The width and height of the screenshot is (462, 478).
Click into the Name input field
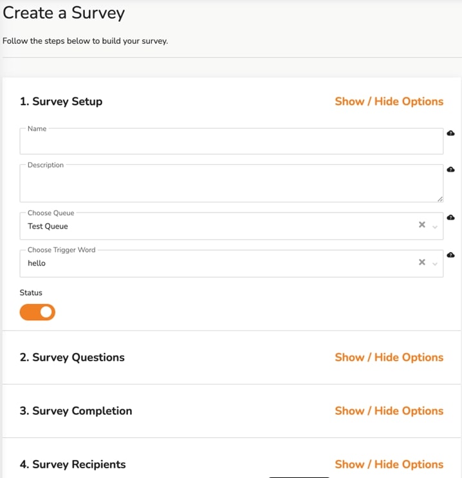click(x=232, y=141)
